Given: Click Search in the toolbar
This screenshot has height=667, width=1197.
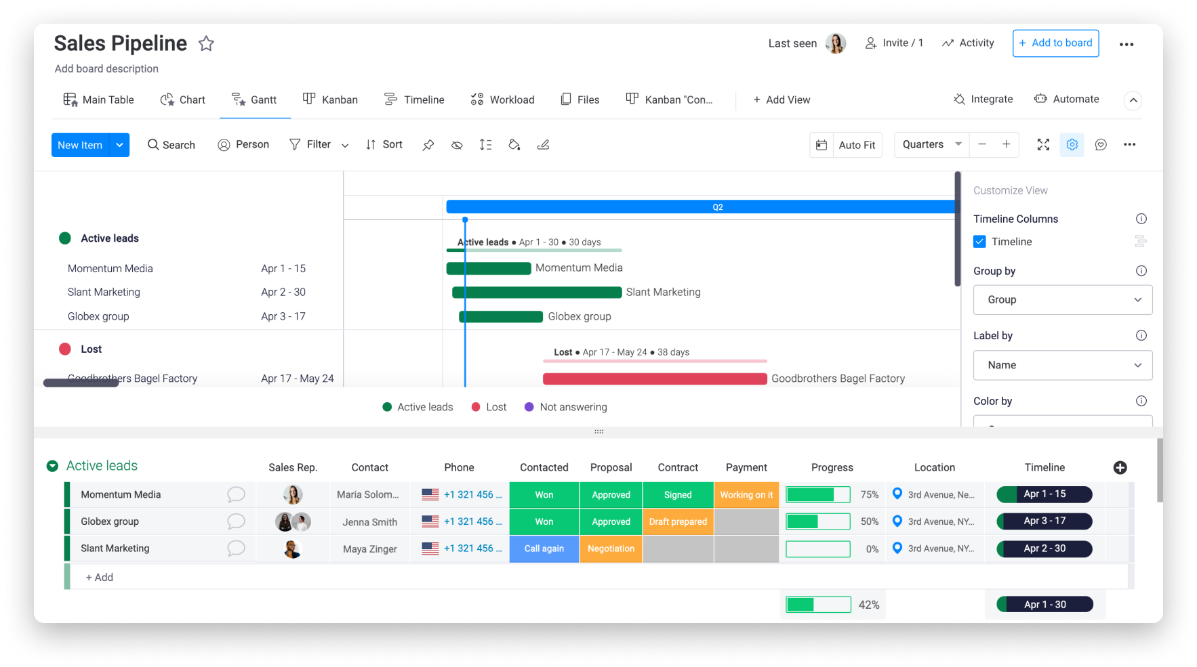Looking at the screenshot, I should [x=171, y=145].
